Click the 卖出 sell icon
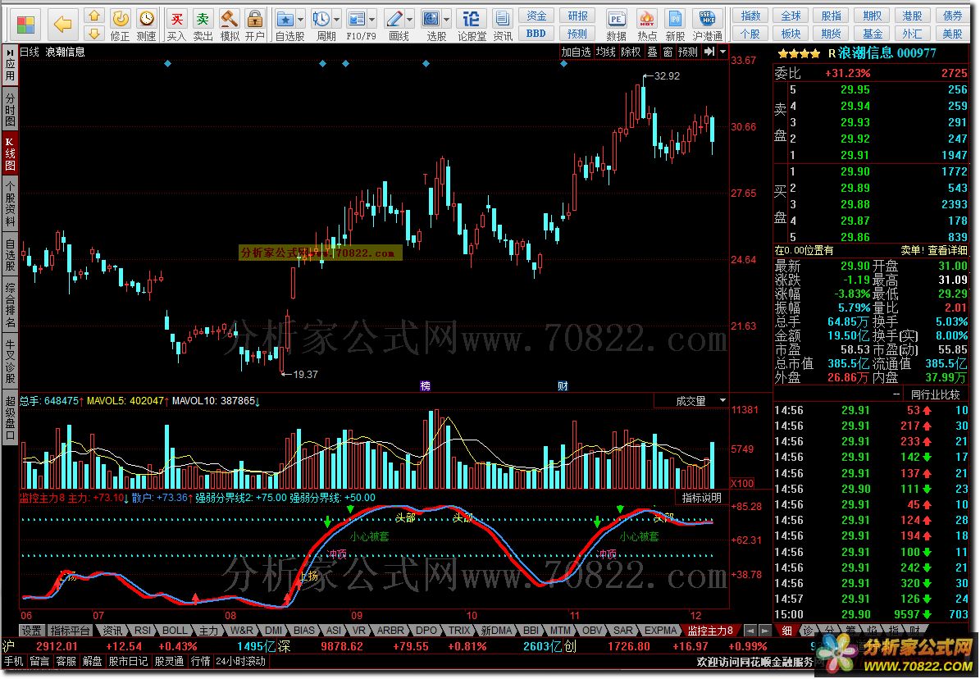Screen dimensions: 980x679 (203, 25)
